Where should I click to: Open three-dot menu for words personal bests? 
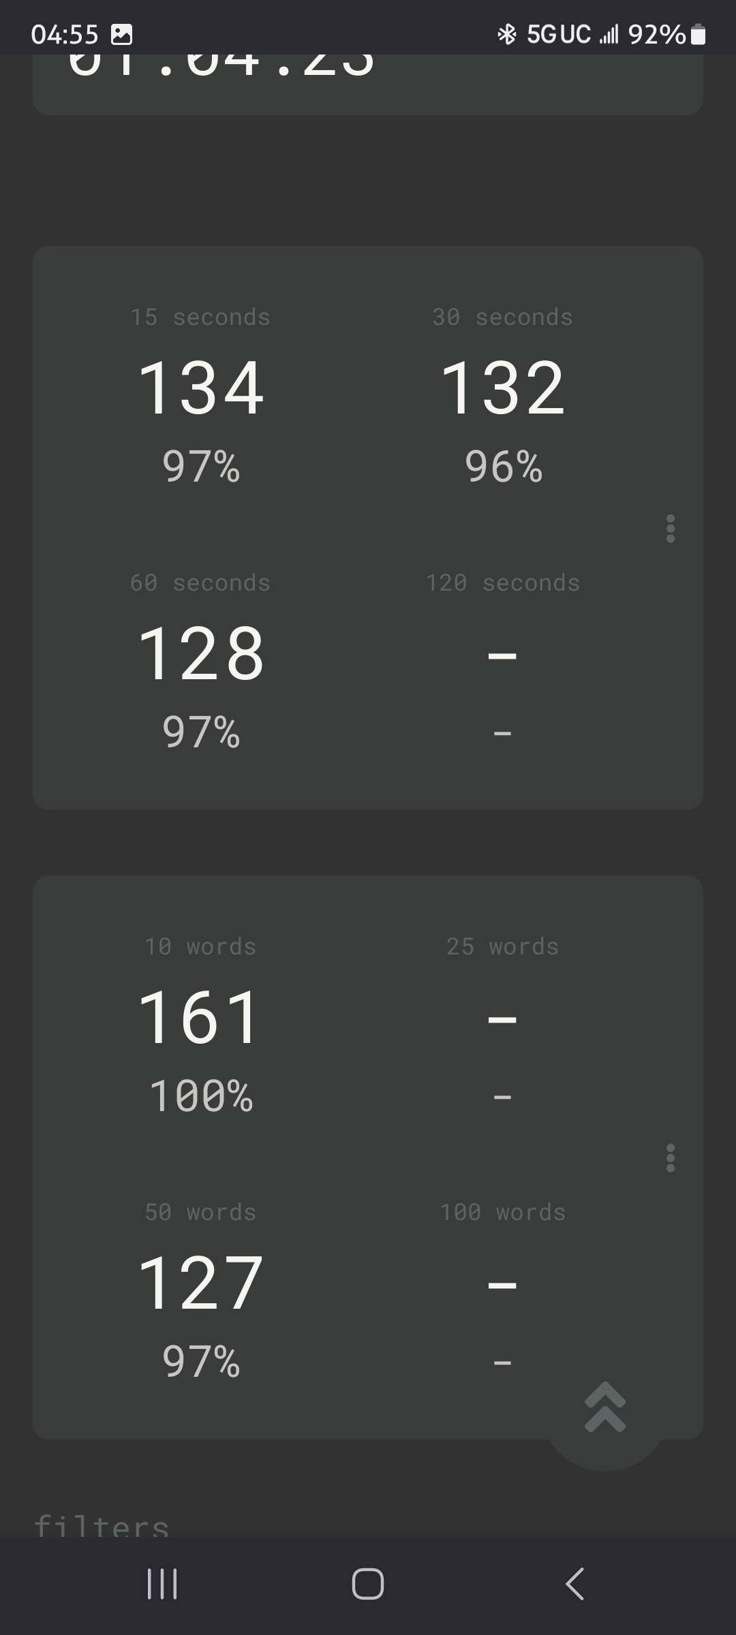pyautogui.click(x=670, y=1157)
